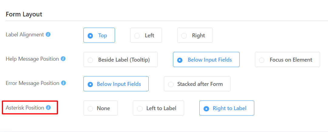Select Top label alignment
The image size is (328, 132).
pyautogui.click(x=99, y=35)
